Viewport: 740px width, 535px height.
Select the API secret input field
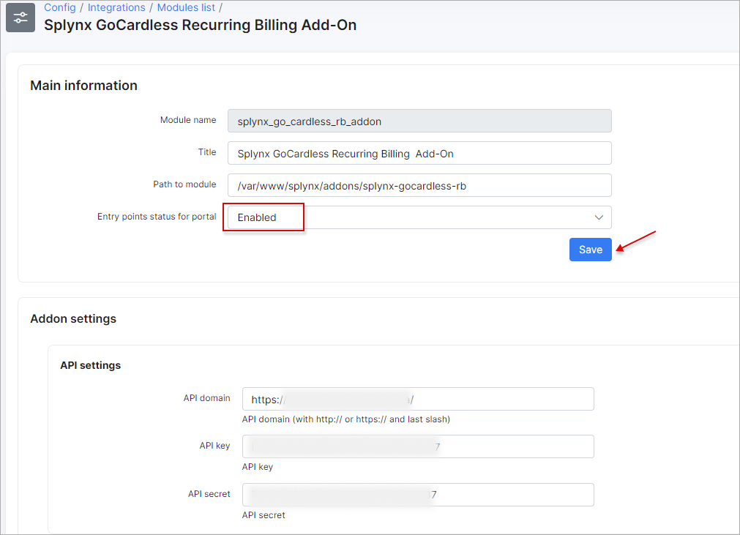pos(417,495)
